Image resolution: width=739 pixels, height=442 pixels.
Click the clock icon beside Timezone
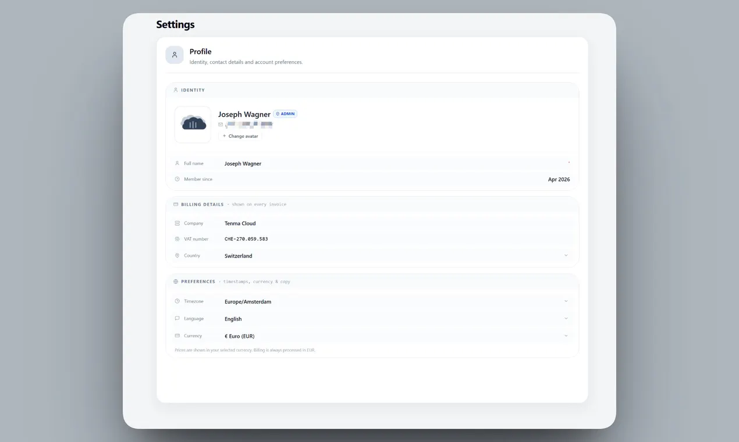click(177, 301)
